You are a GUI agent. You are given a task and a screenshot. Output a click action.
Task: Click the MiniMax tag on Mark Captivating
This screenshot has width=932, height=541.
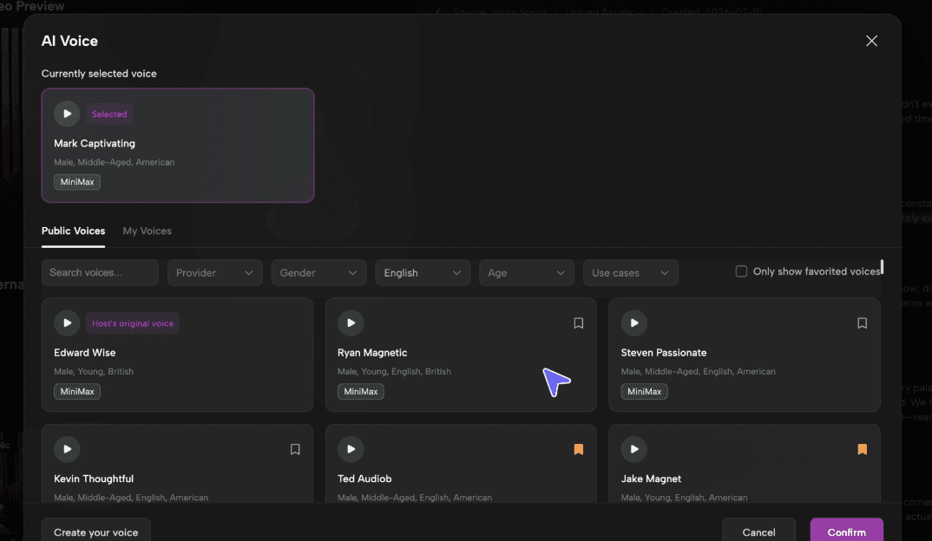[77, 182]
